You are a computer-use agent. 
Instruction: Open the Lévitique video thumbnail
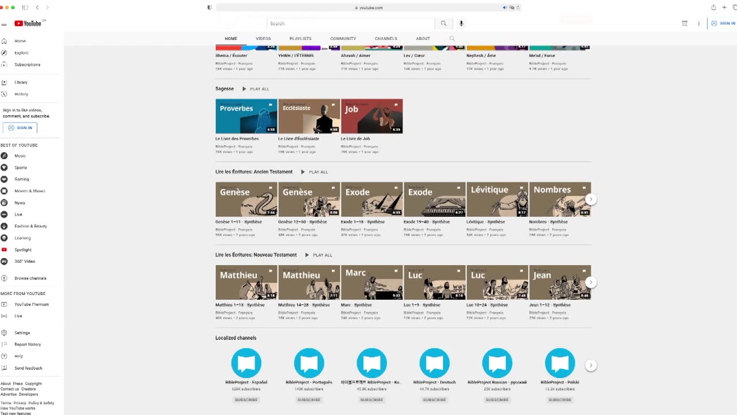[x=497, y=199]
